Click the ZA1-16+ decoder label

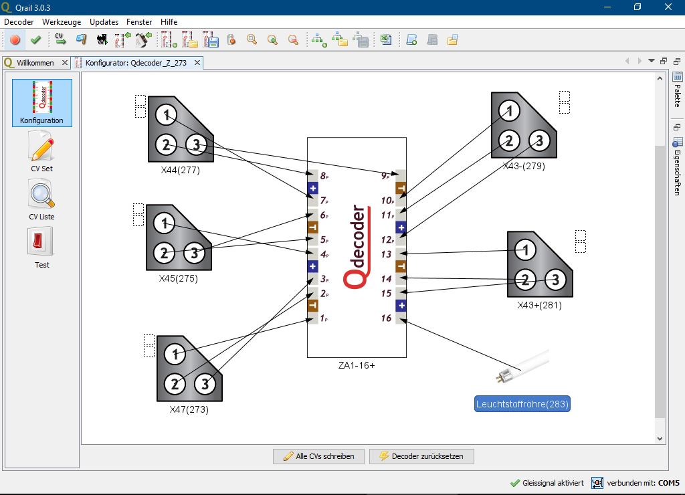point(357,365)
